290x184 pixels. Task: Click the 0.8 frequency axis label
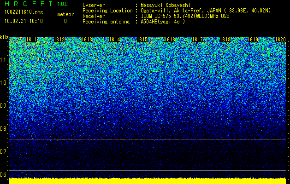4,129
